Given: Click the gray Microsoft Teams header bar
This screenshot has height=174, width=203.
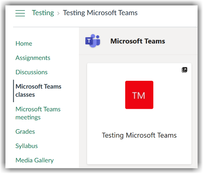Looking at the screenshot, I should (138, 41).
